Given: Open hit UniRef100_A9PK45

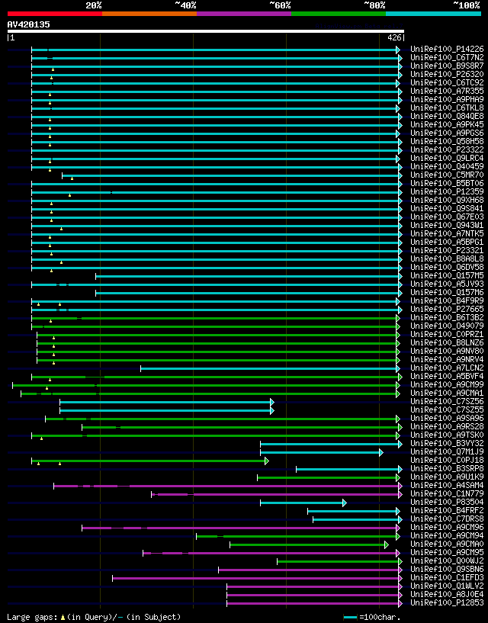Looking at the screenshot, I should tap(447, 125).
